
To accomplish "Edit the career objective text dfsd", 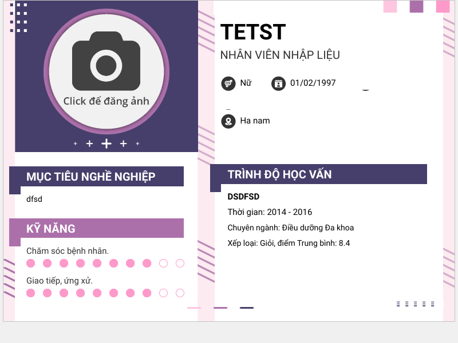I will [x=34, y=199].
